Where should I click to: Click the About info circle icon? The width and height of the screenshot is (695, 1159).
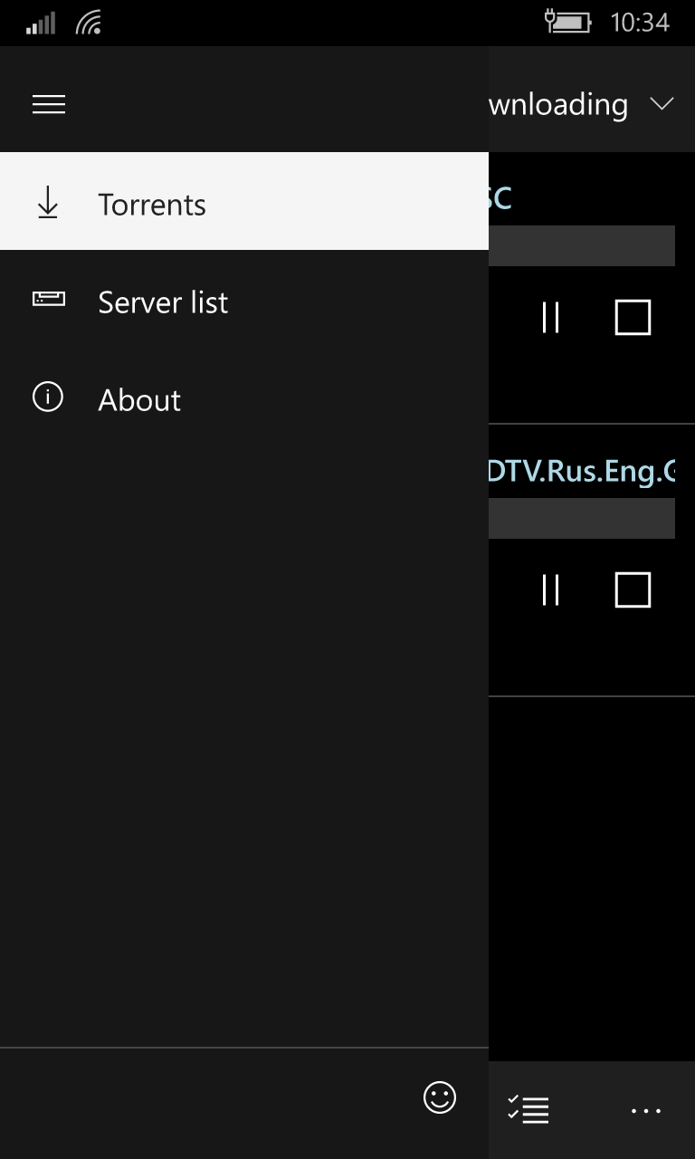tap(48, 397)
